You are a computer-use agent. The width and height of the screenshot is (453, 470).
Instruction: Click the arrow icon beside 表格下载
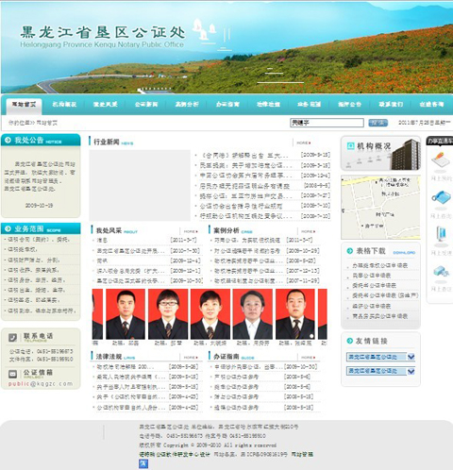click(x=349, y=251)
